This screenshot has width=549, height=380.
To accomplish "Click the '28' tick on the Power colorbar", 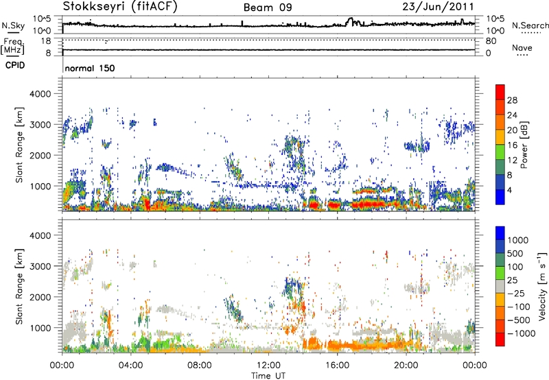I will click(512, 100).
